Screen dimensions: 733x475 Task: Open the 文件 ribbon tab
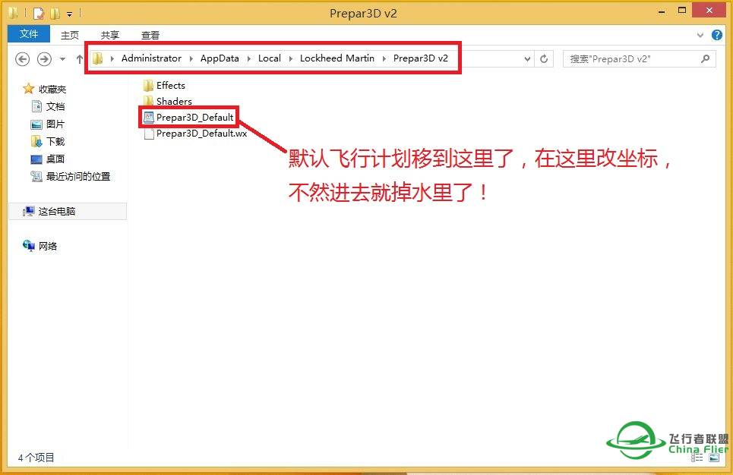(x=29, y=33)
